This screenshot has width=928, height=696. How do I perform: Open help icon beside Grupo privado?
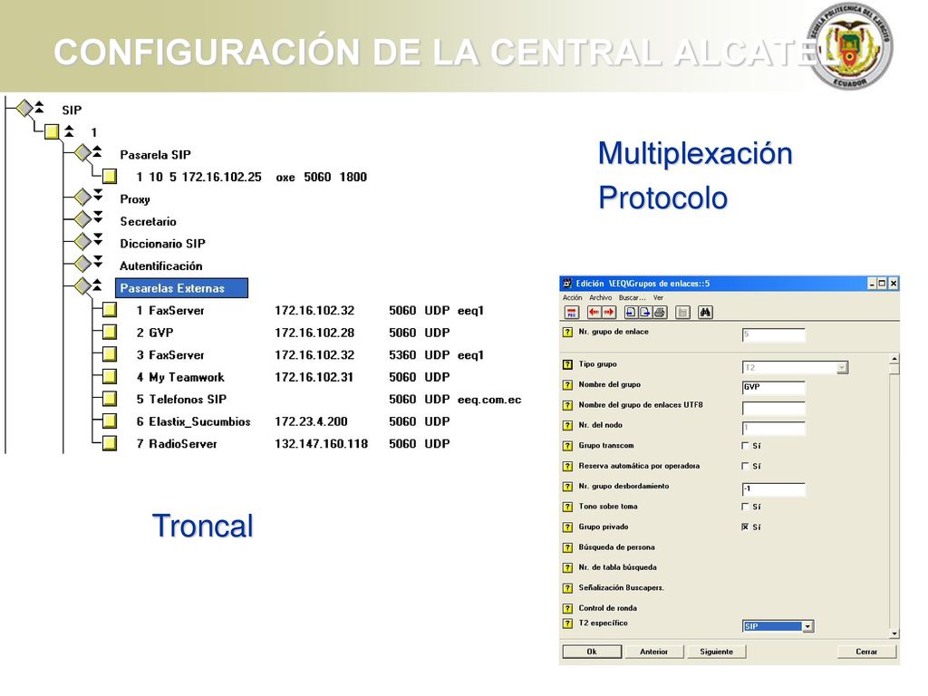click(567, 527)
